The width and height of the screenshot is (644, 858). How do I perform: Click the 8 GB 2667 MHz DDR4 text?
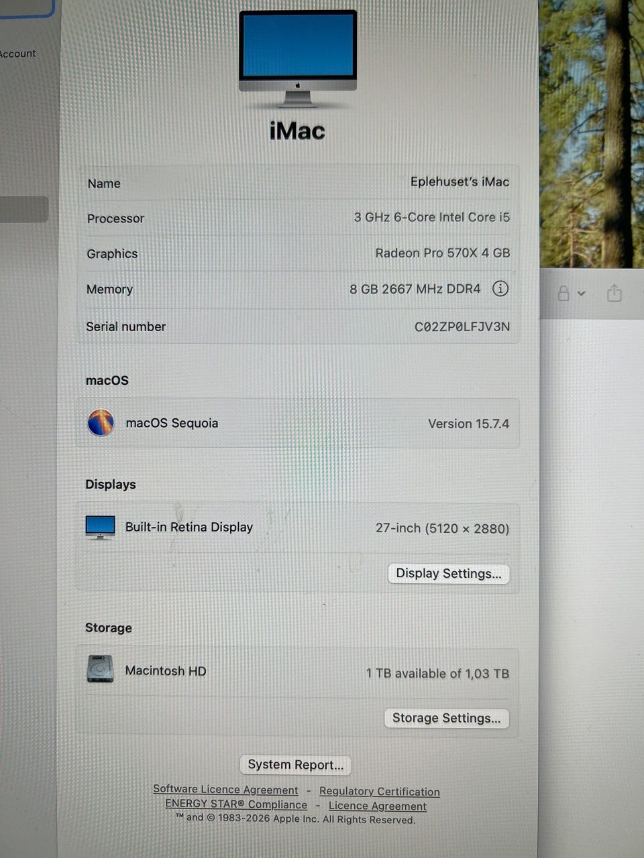click(x=415, y=289)
